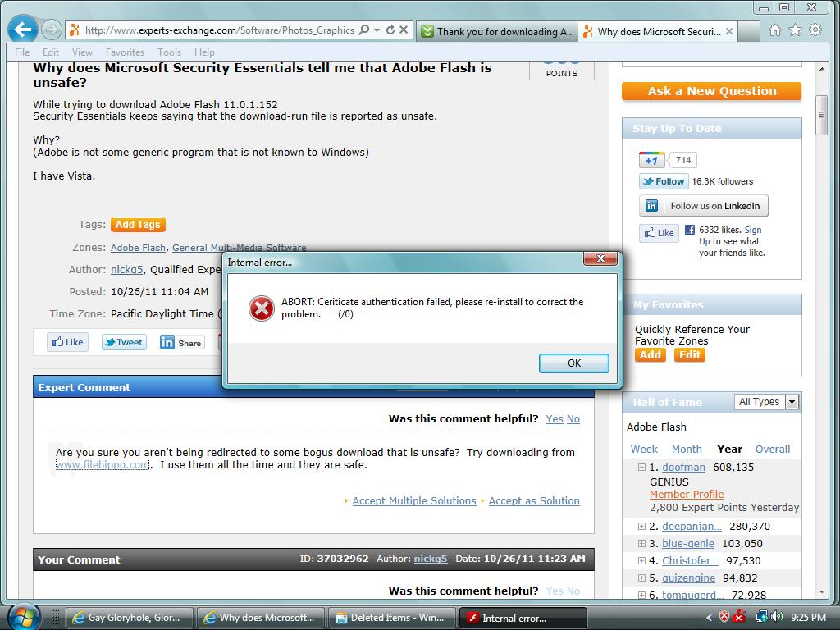Click the Windows Start orb
The height and width of the screenshot is (630, 840).
click(23, 617)
